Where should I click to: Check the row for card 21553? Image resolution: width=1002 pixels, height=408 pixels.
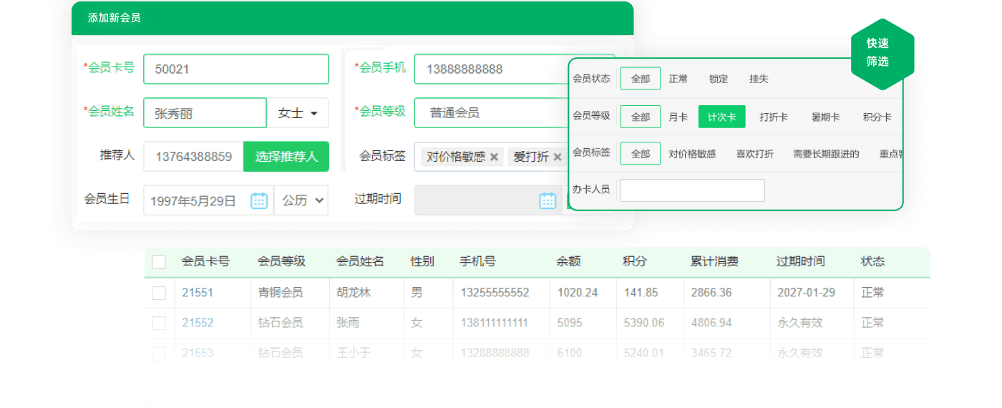159,353
